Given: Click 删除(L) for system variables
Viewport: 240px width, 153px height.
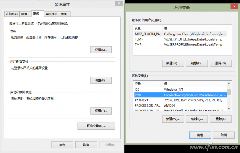Looking at the screenshot, I should click(x=221, y=119).
